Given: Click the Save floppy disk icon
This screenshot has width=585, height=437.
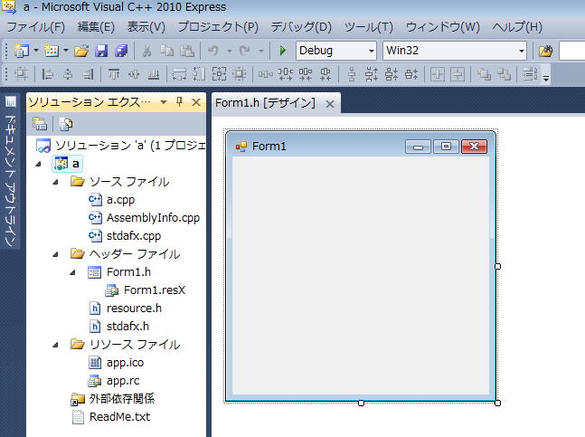Looking at the screenshot, I should coord(101,51).
